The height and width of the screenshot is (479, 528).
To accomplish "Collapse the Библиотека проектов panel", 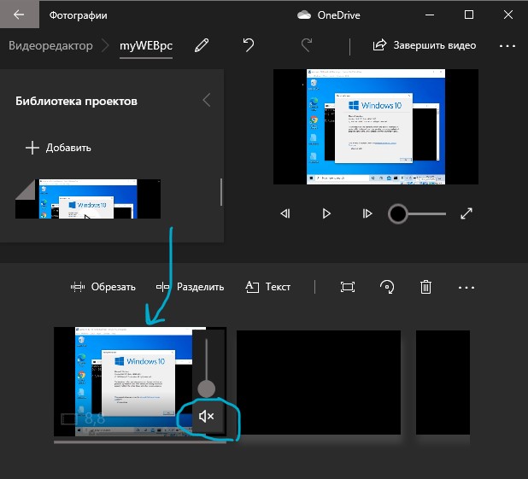I will click(207, 100).
